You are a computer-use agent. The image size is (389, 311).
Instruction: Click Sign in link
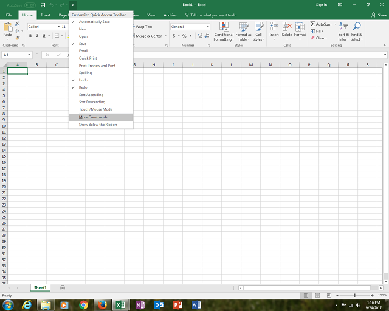pos(322,5)
